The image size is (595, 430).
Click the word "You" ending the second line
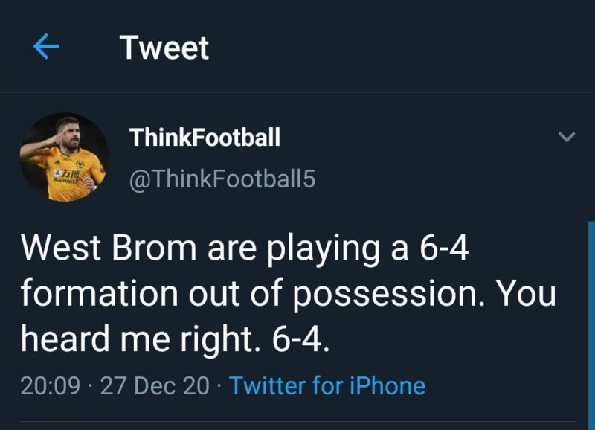pyautogui.click(x=524, y=295)
